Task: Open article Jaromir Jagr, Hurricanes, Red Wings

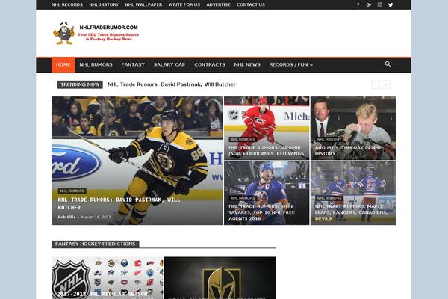Action: coord(267,150)
